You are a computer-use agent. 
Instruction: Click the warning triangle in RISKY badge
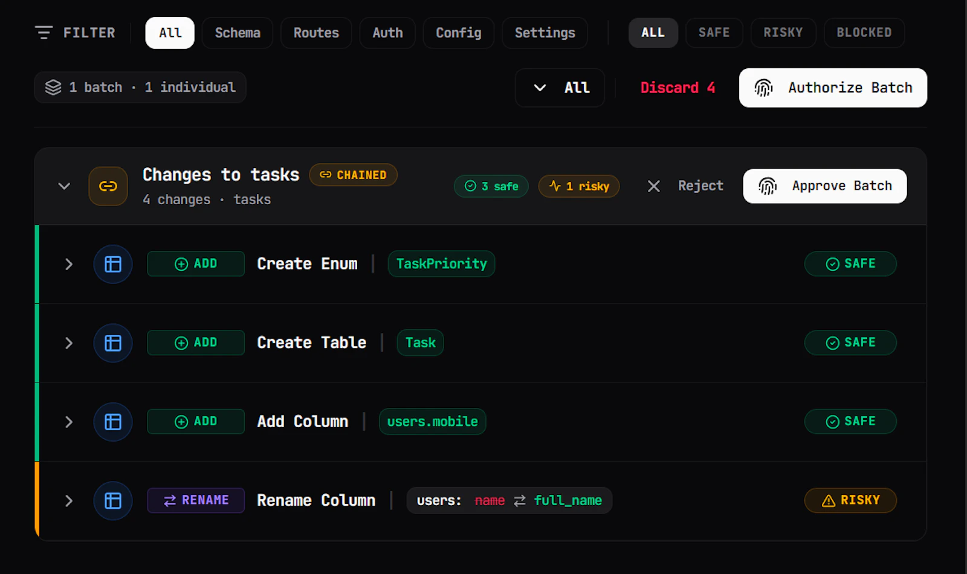(829, 501)
